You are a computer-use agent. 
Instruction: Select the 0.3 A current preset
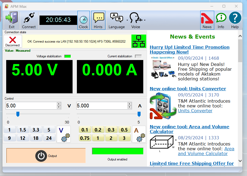tap(111, 130)
